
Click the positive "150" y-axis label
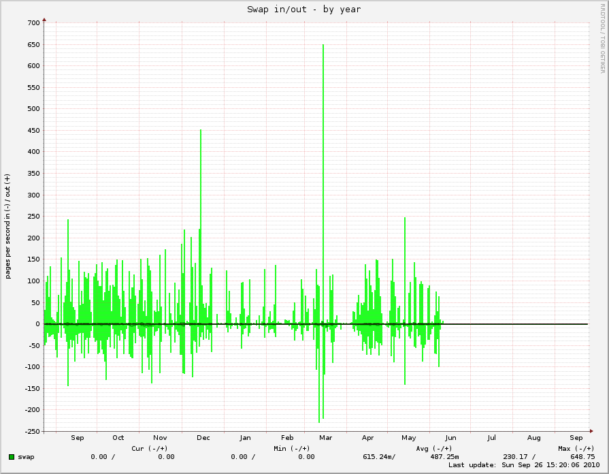click(x=34, y=259)
